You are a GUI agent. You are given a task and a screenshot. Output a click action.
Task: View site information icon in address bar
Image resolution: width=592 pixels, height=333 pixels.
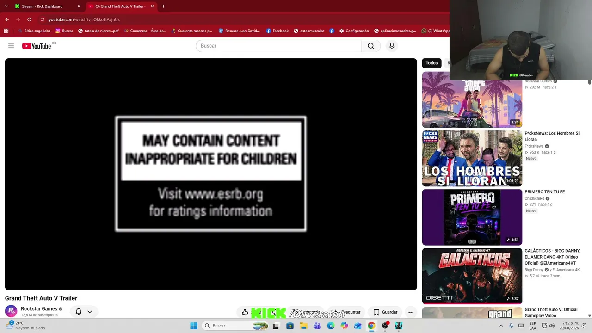coord(43,19)
